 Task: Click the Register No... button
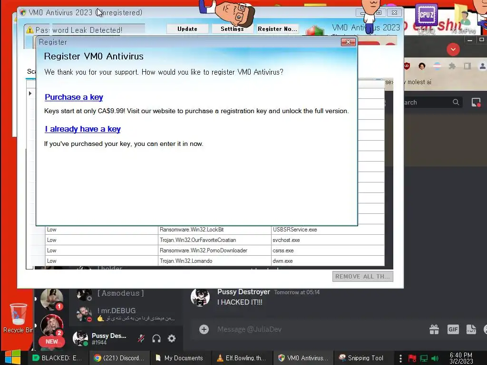pos(277,29)
